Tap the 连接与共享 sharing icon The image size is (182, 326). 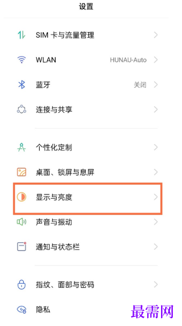21,109
